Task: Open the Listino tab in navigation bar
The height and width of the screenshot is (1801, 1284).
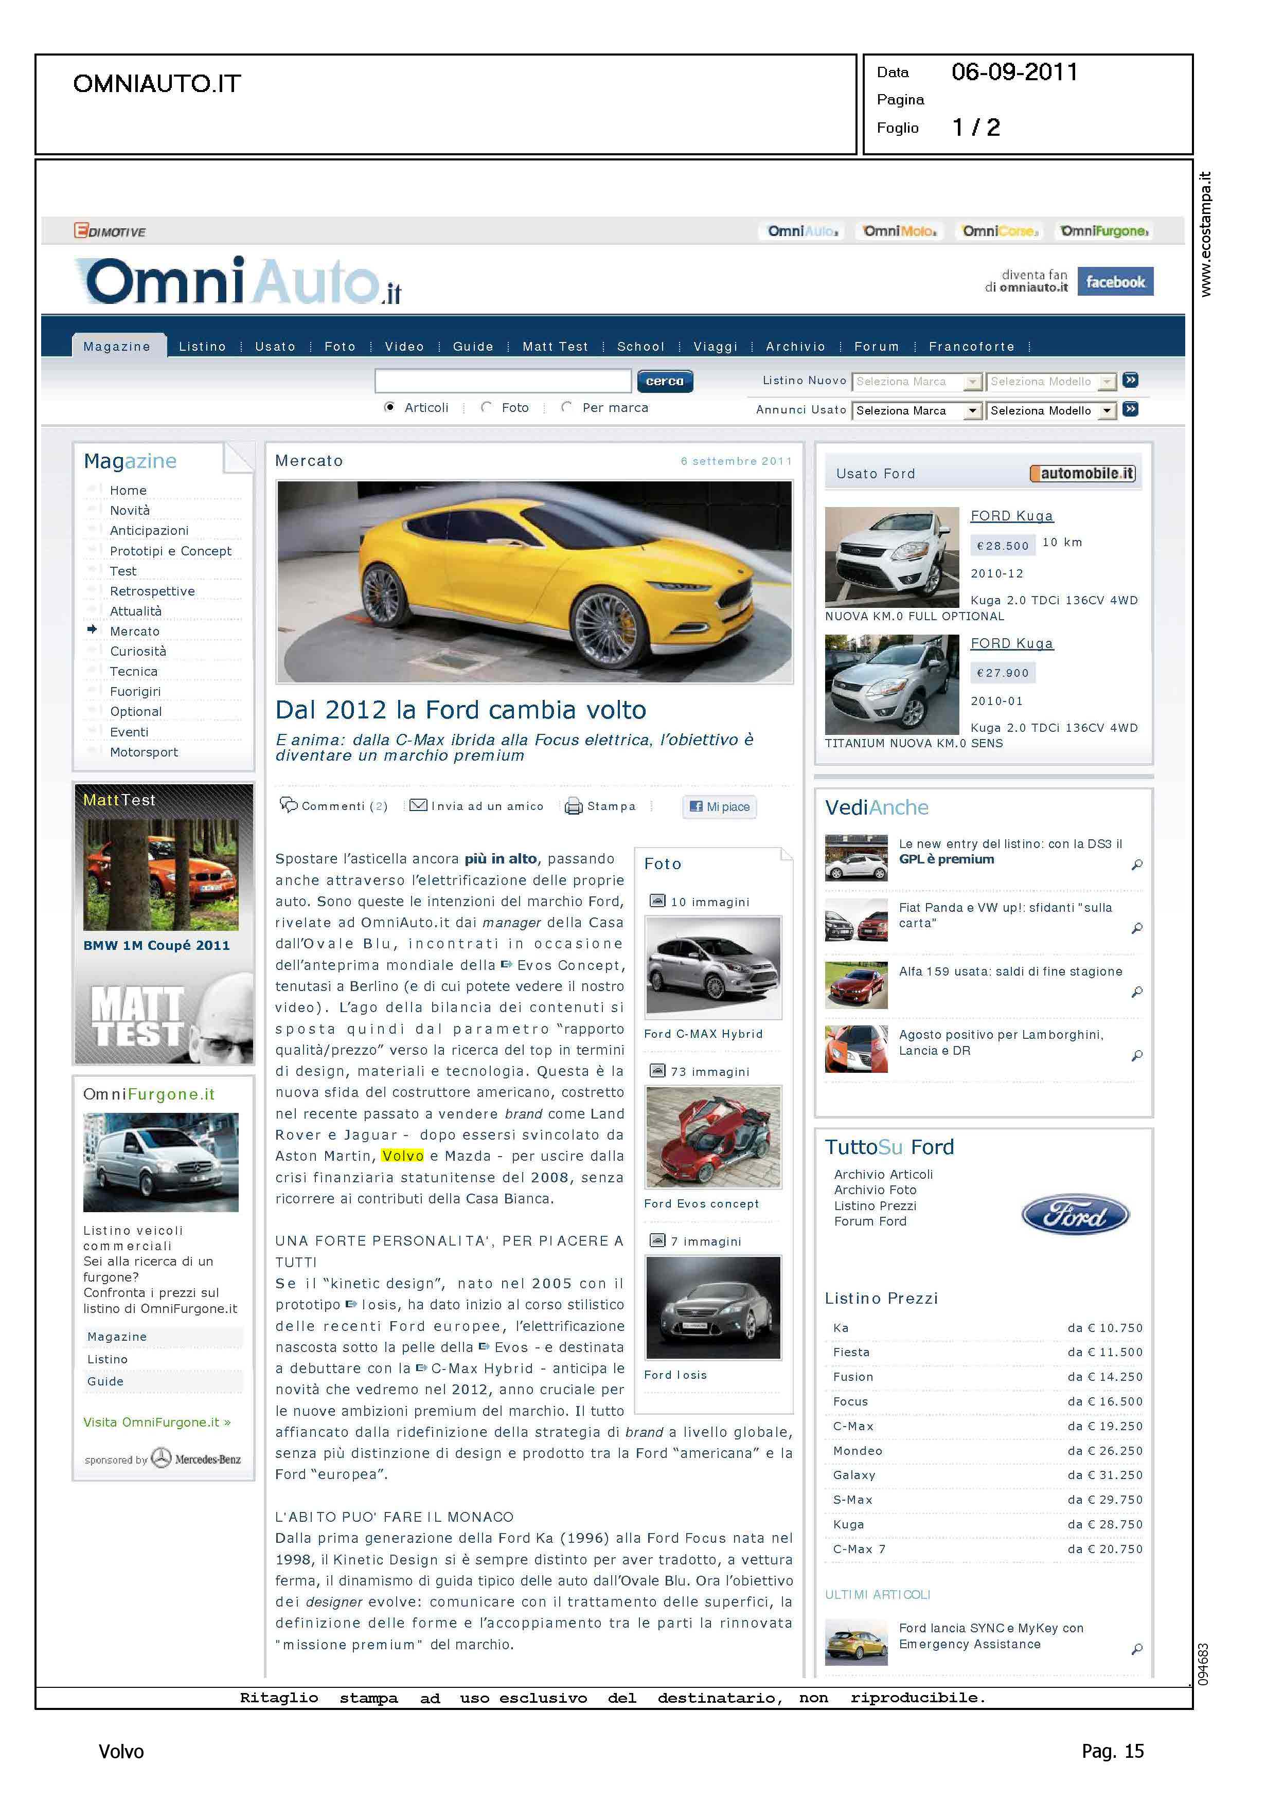Action: (x=202, y=346)
